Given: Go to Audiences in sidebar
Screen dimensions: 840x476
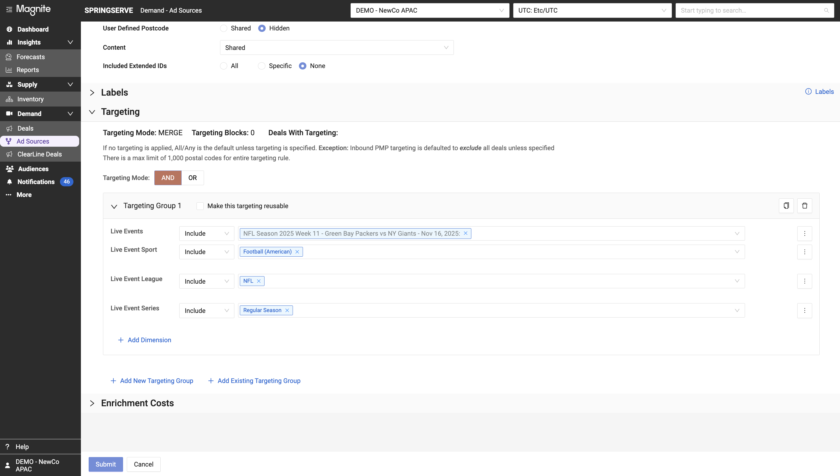Looking at the screenshot, I should coord(33,169).
